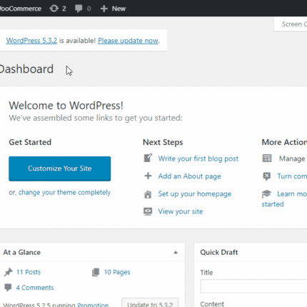Click the Manage link under More Actions
The height and width of the screenshot is (307, 307).
293,158
